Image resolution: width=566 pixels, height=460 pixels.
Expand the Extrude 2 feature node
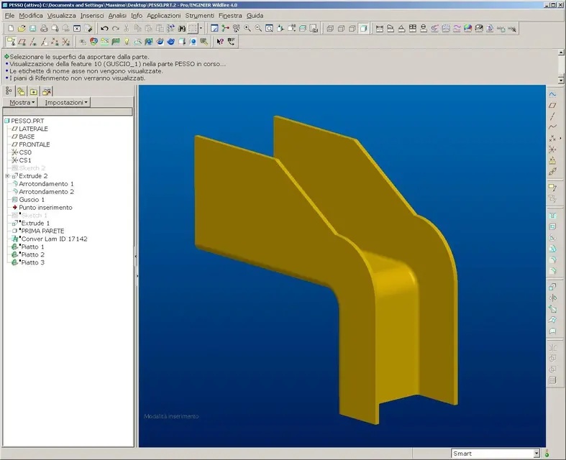pos(6,176)
